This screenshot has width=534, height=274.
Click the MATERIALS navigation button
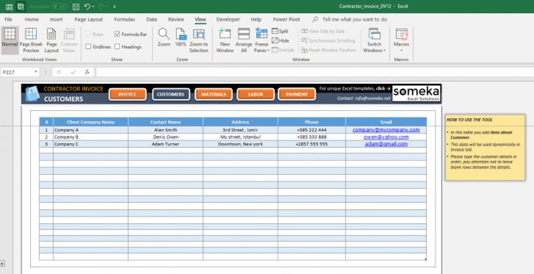(213, 94)
